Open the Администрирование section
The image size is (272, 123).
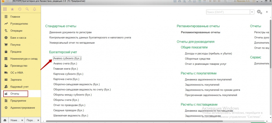[x=20, y=108]
